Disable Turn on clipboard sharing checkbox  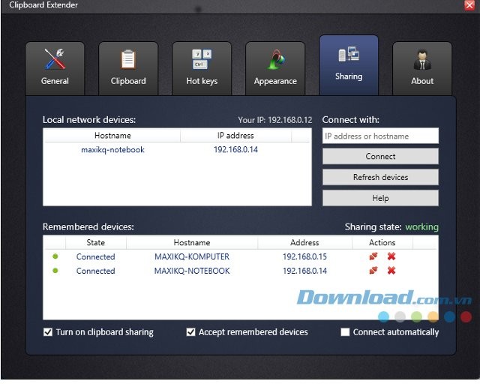coord(49,332)
